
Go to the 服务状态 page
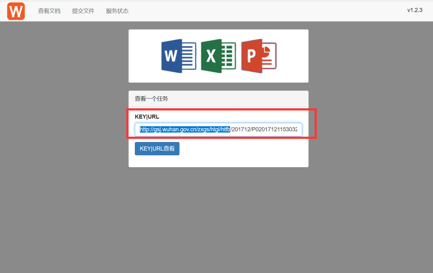117,11
